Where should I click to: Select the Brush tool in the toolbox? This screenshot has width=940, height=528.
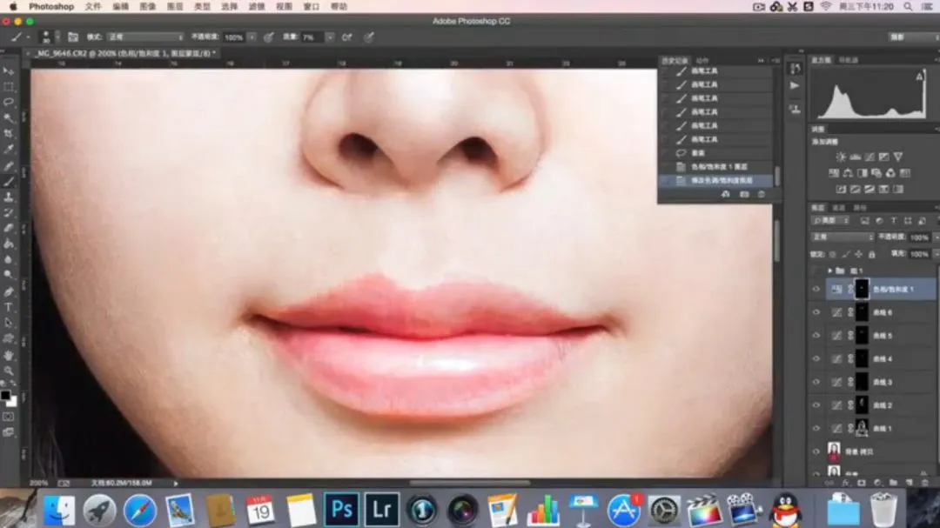coord(9,182)
